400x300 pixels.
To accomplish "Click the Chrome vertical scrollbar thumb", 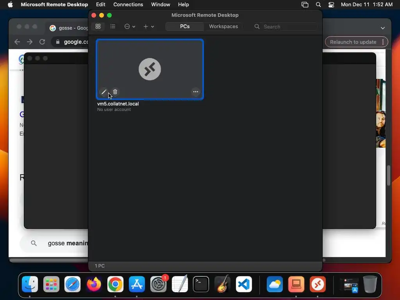I will pos(389,175).
